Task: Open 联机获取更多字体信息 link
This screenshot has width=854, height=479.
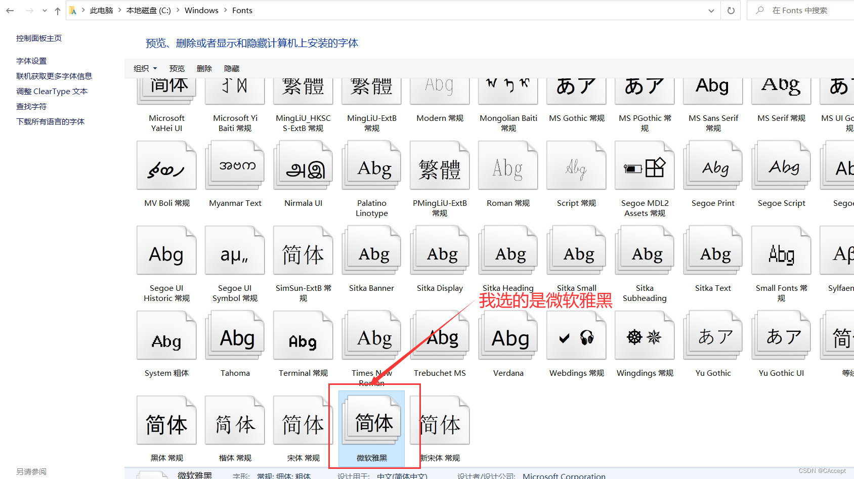Action: 54,76
